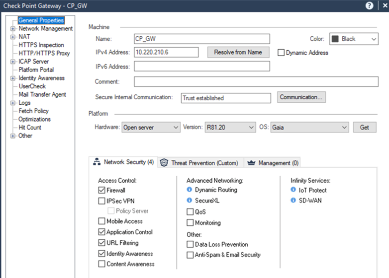The height and width of the screenshot is (278, 389).
Task: Click the IPv6 Address field
Action: click(x=202, y=67)
